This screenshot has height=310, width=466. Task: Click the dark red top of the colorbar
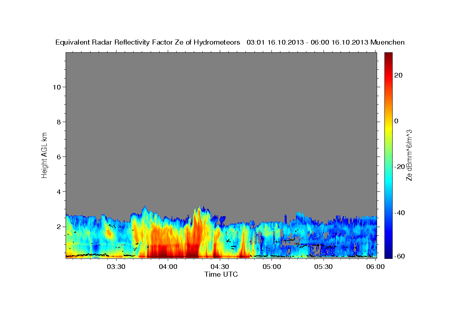click(388, 55)
